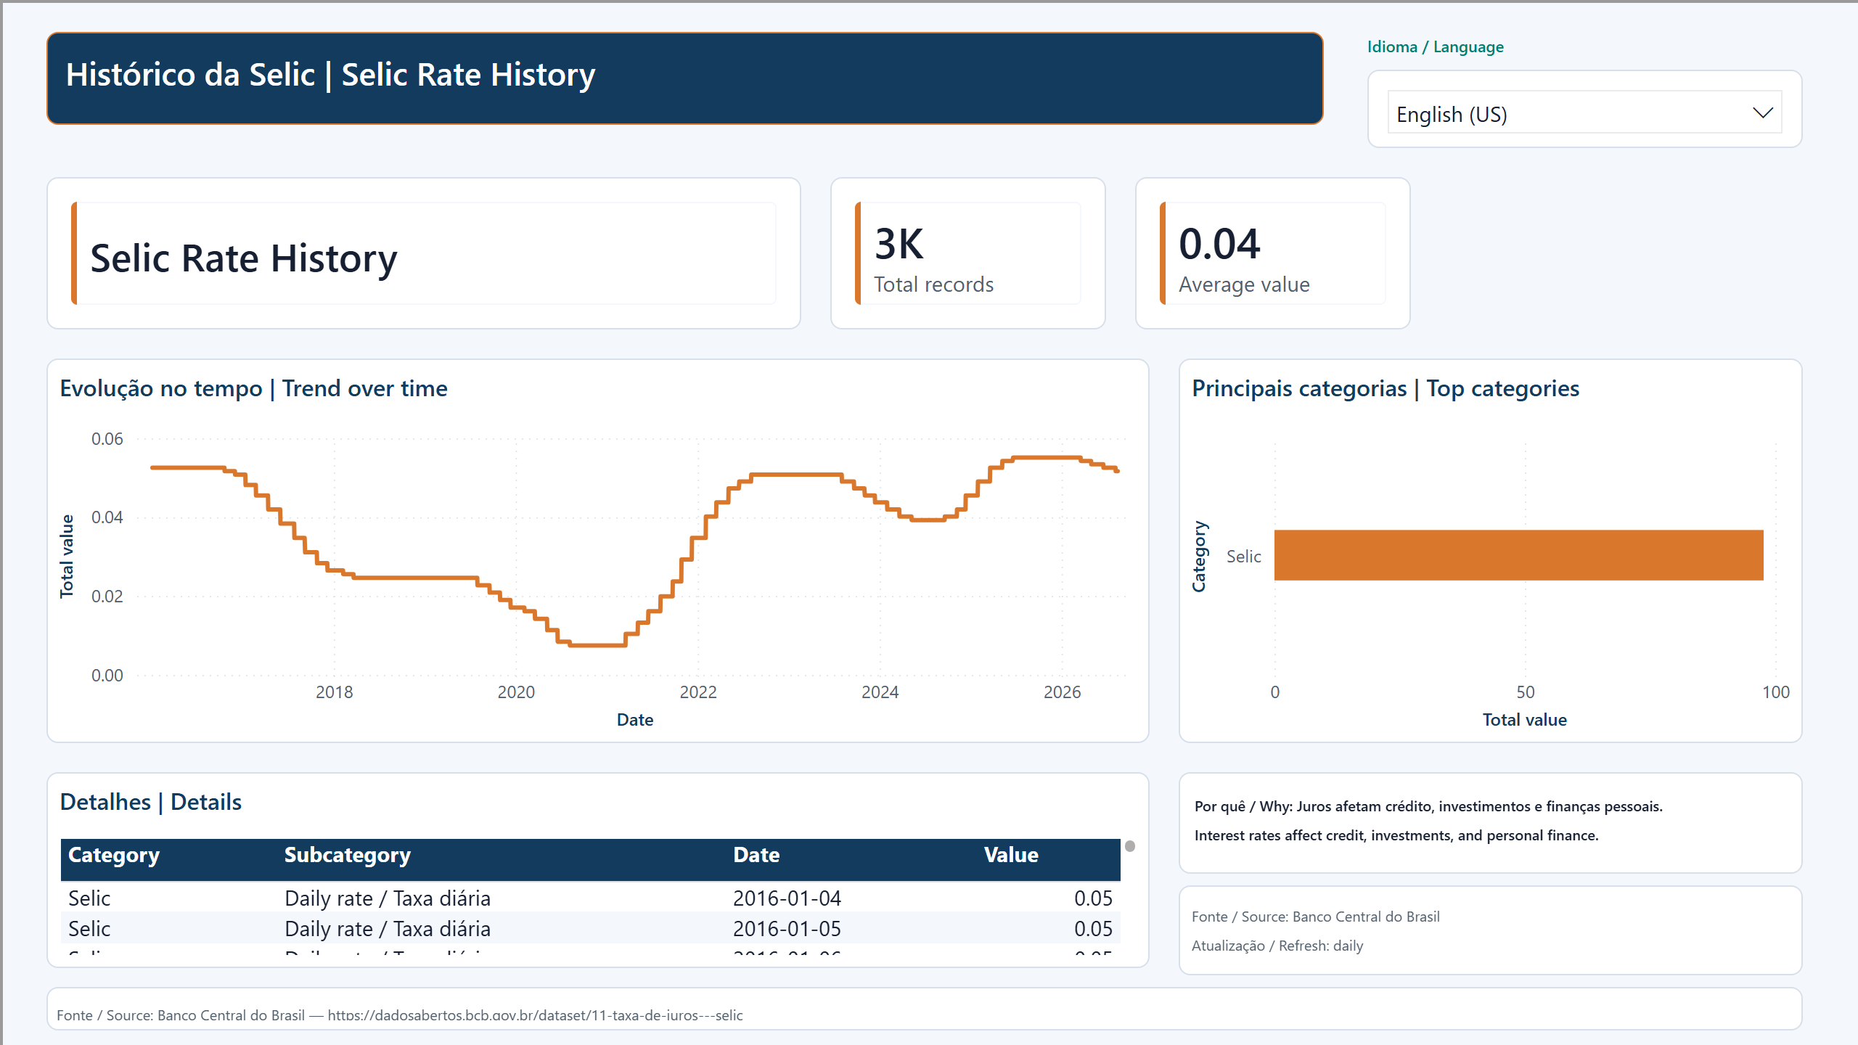
Task: Click the 0.04 y-axis label on trend chart
Action: 107,517
